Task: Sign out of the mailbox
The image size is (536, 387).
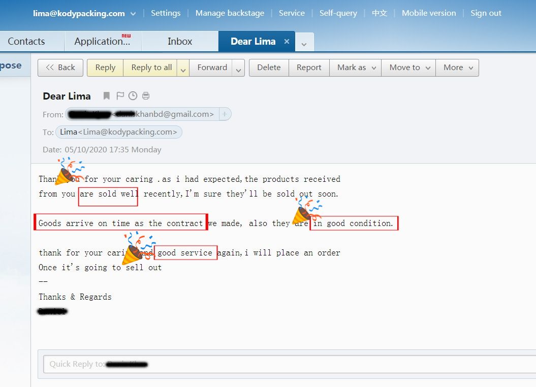Action: [x=486, y=13]
